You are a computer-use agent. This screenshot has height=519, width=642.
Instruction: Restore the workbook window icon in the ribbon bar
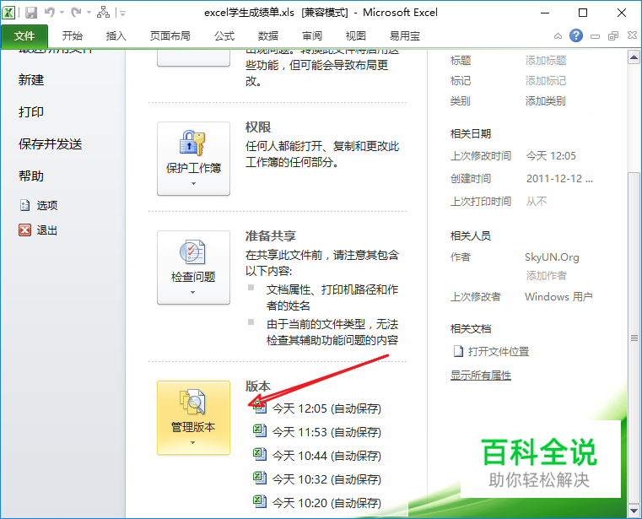click(x=613, y=36)
